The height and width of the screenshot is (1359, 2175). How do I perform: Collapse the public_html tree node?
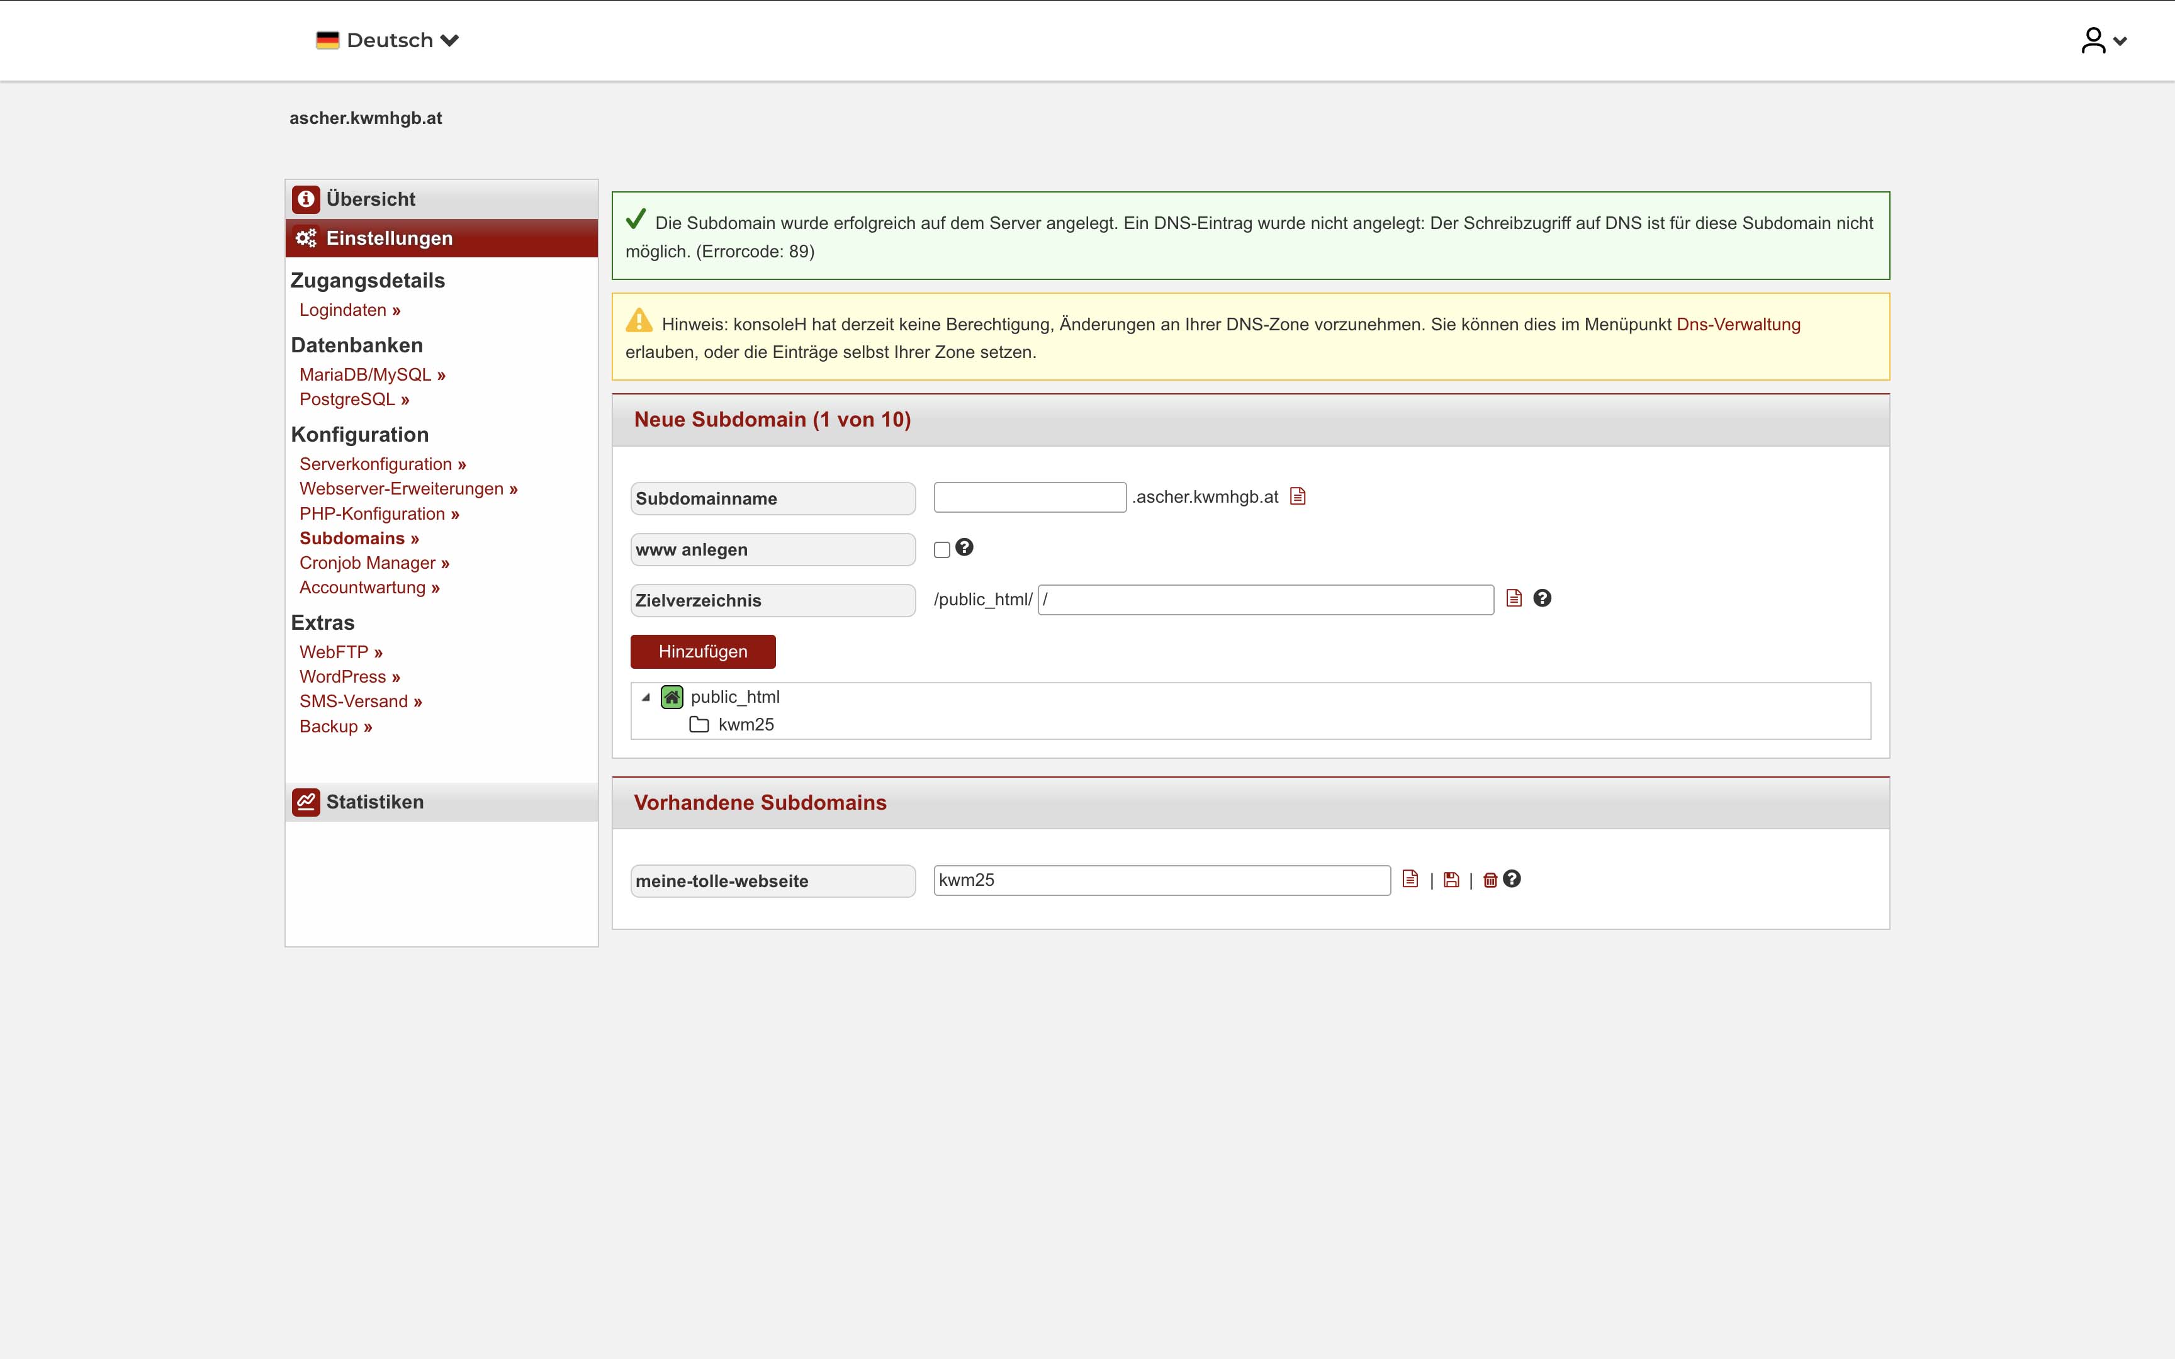tap(645, 698)
